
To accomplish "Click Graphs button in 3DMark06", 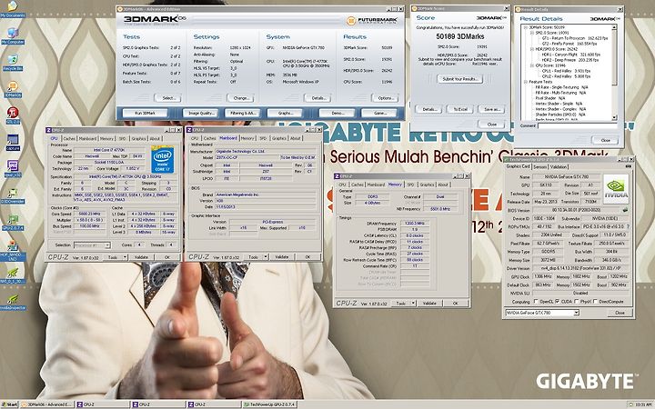I will (x=284, y=113).
